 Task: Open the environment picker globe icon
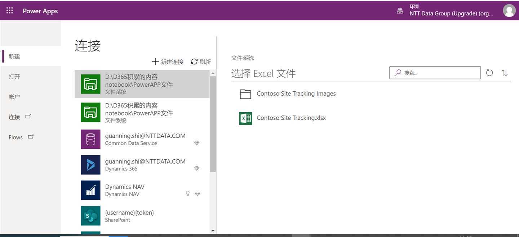click(400, 10)
